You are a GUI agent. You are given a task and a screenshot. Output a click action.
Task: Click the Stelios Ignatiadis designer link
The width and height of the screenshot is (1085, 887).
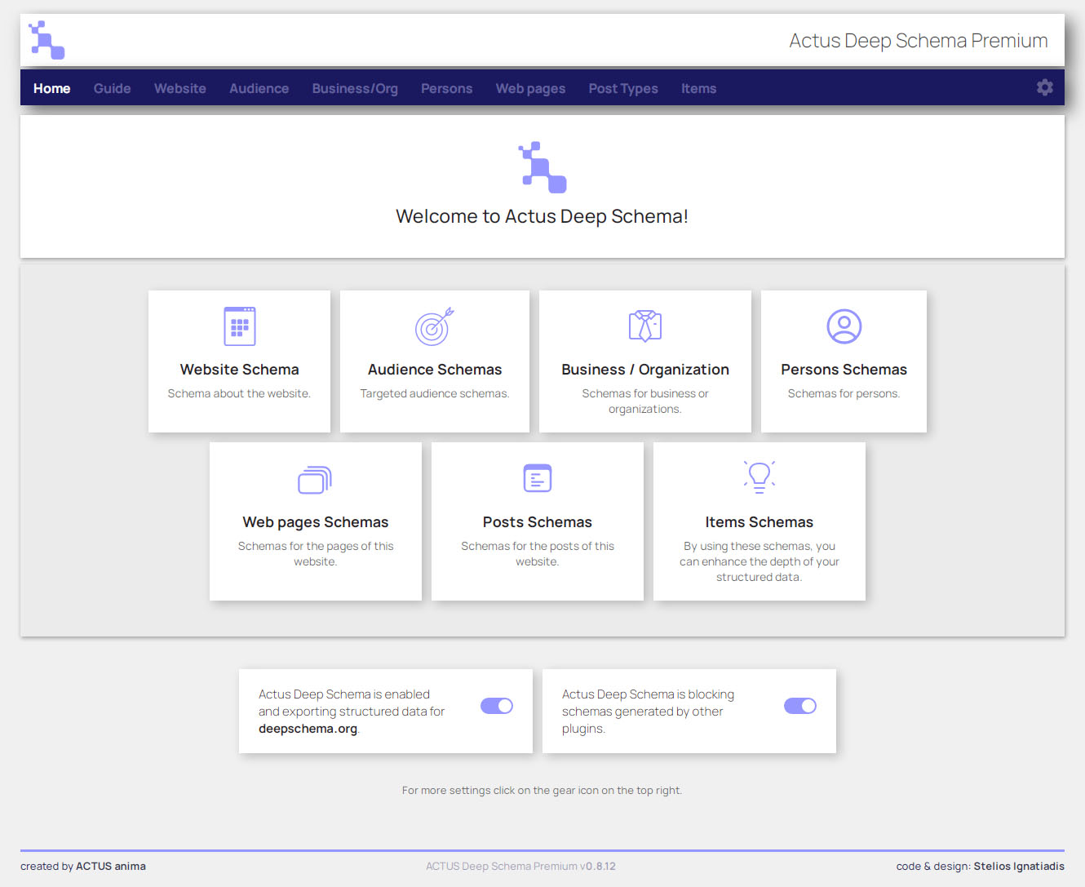click(1018, 866)
